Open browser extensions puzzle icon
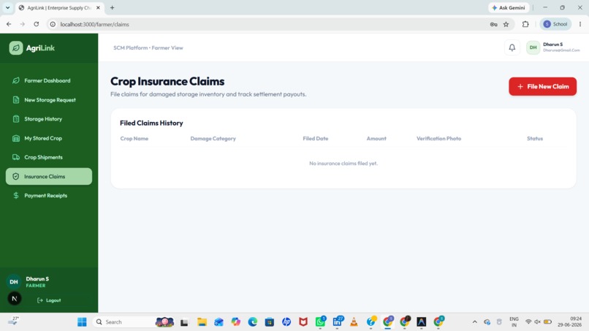 (525, 24)
